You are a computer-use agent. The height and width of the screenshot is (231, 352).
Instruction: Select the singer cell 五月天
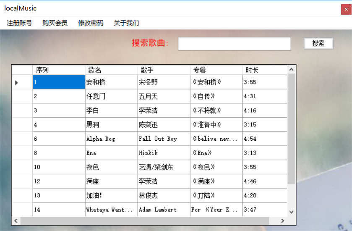pyautogui.click(x=164, y=97)
